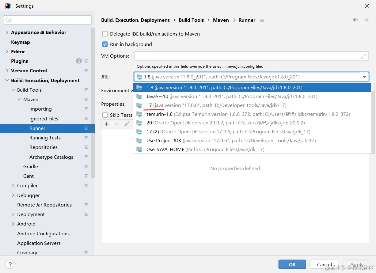
Task: Click the project icon beside Gradle
Action: 86,166
